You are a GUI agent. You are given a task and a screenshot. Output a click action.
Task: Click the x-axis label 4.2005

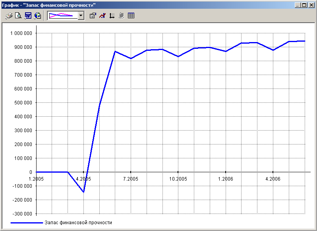click(x=83, y=179)
